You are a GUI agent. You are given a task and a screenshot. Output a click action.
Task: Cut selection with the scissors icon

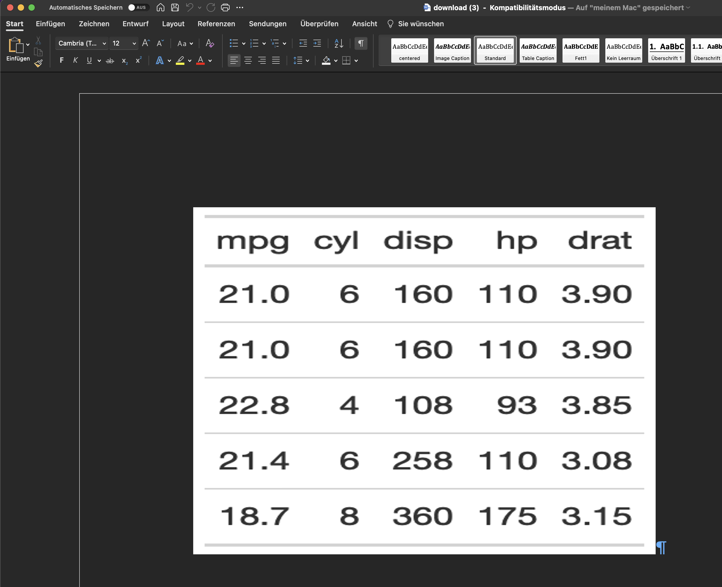coord(38,41)
